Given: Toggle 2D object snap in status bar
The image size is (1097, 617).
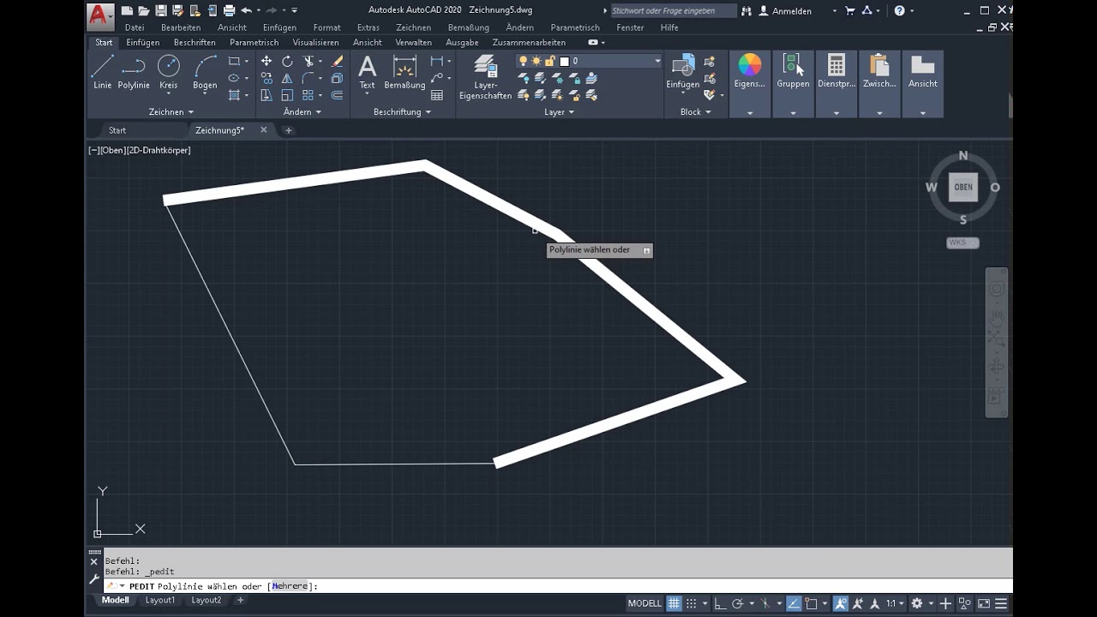Looking at the screenshot, I should coord(812,603).
